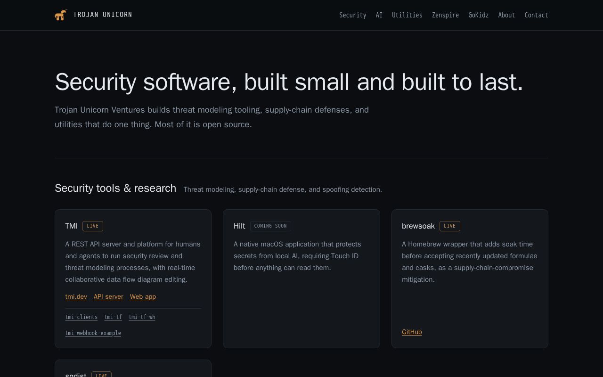Select Utilities in the top navigation
The image size is (603, 377).
coord(407,15)
